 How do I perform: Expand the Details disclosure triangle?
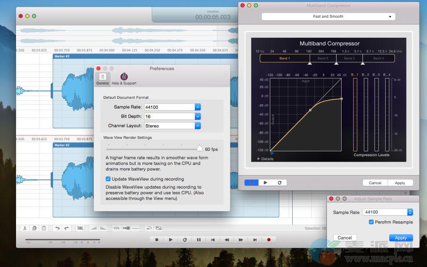[259, 159]
